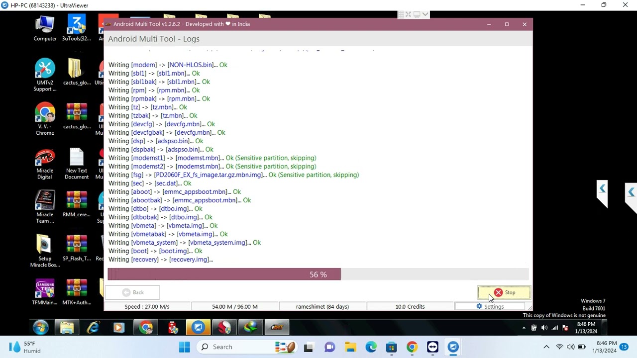
Task: Click the 56 % progress bar
Action: click(x=318, y=274)
